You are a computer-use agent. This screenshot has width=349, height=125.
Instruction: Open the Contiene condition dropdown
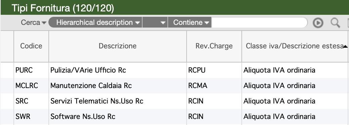click(189, 23)
